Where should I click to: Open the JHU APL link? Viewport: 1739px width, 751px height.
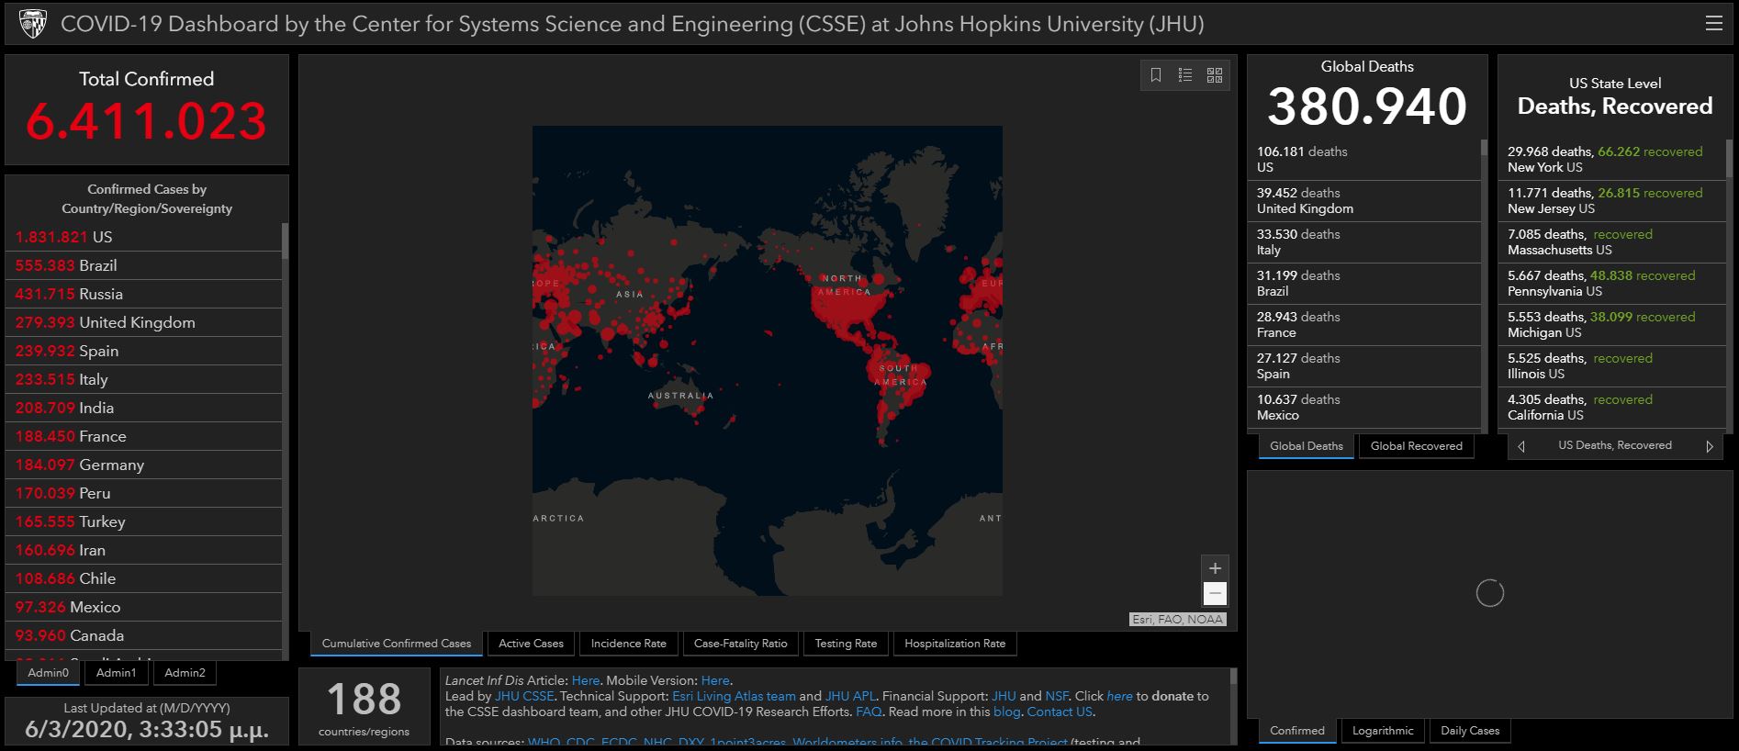pyautogui.click(x=850, y=696)
